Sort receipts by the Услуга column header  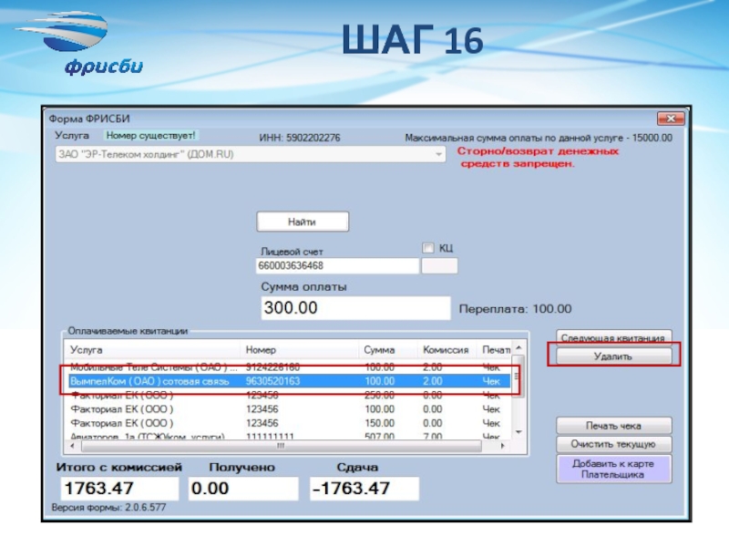coord(153,350)
